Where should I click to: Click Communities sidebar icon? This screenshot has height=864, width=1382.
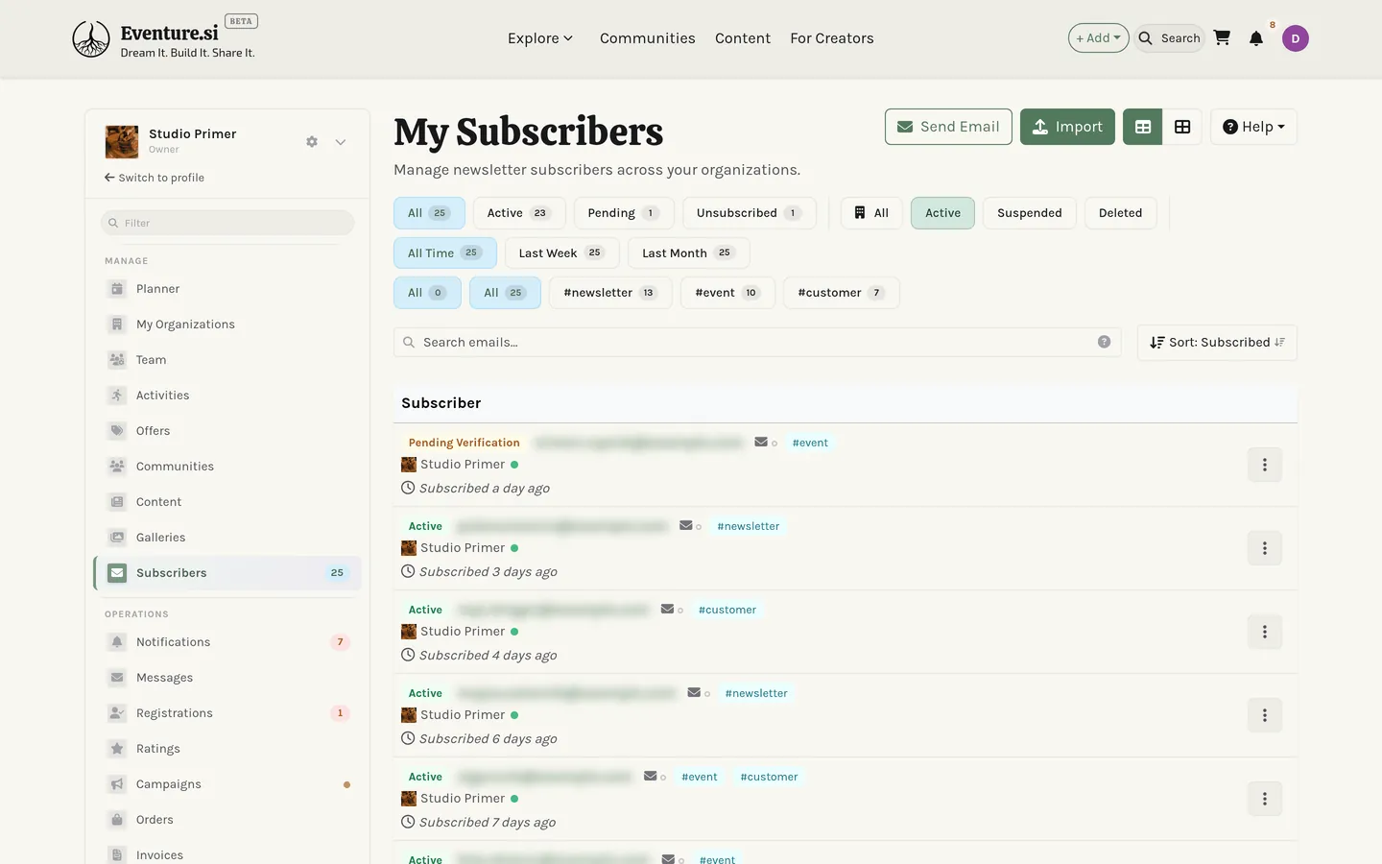tap(117, 467)
